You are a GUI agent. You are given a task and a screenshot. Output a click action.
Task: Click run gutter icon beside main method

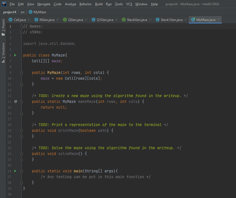coord(15,171)
